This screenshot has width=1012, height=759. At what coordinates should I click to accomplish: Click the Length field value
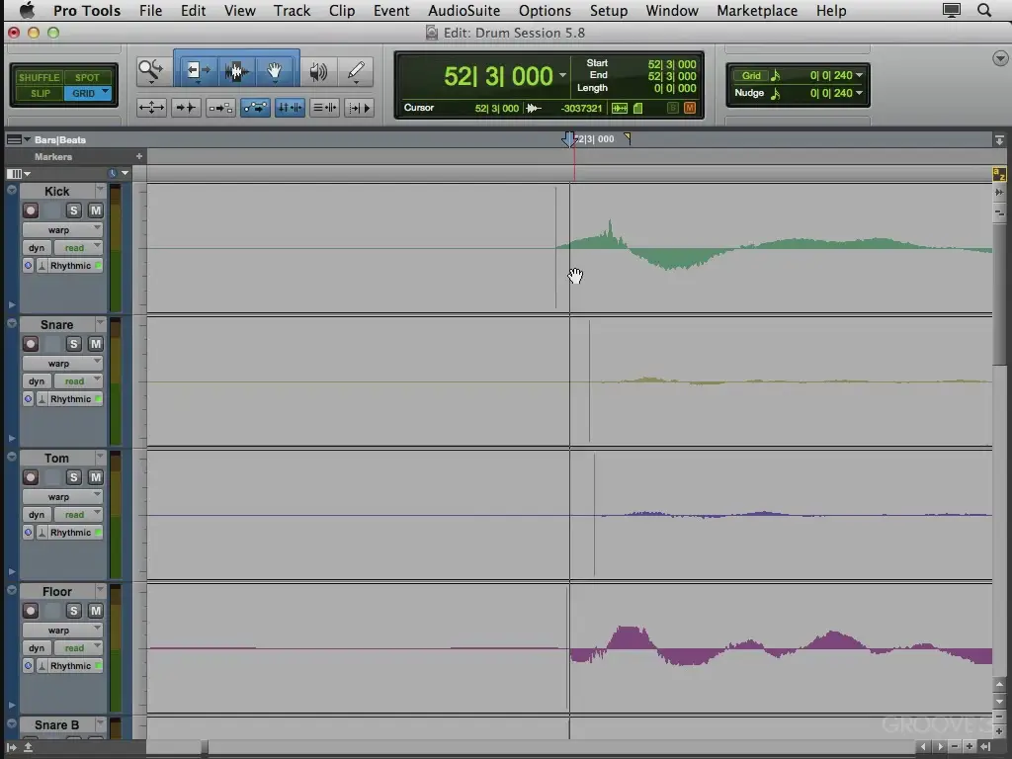pos(675,88)
